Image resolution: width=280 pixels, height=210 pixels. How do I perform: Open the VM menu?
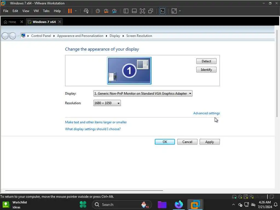pos(36,11)
